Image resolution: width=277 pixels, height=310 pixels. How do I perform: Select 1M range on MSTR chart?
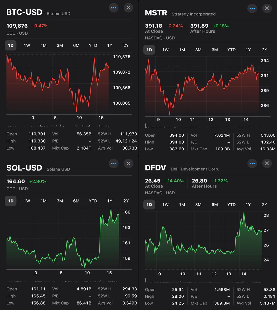[182, 50]
